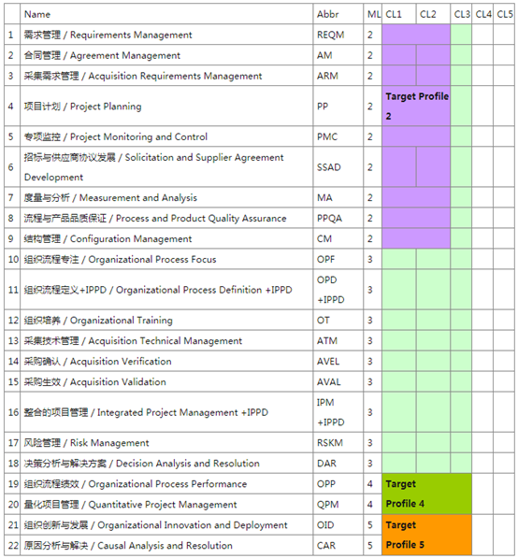Screen dimensions: 518x558
Task: Select Causal Analysis and Resolution cell
Action: click(x=166, y=545)
